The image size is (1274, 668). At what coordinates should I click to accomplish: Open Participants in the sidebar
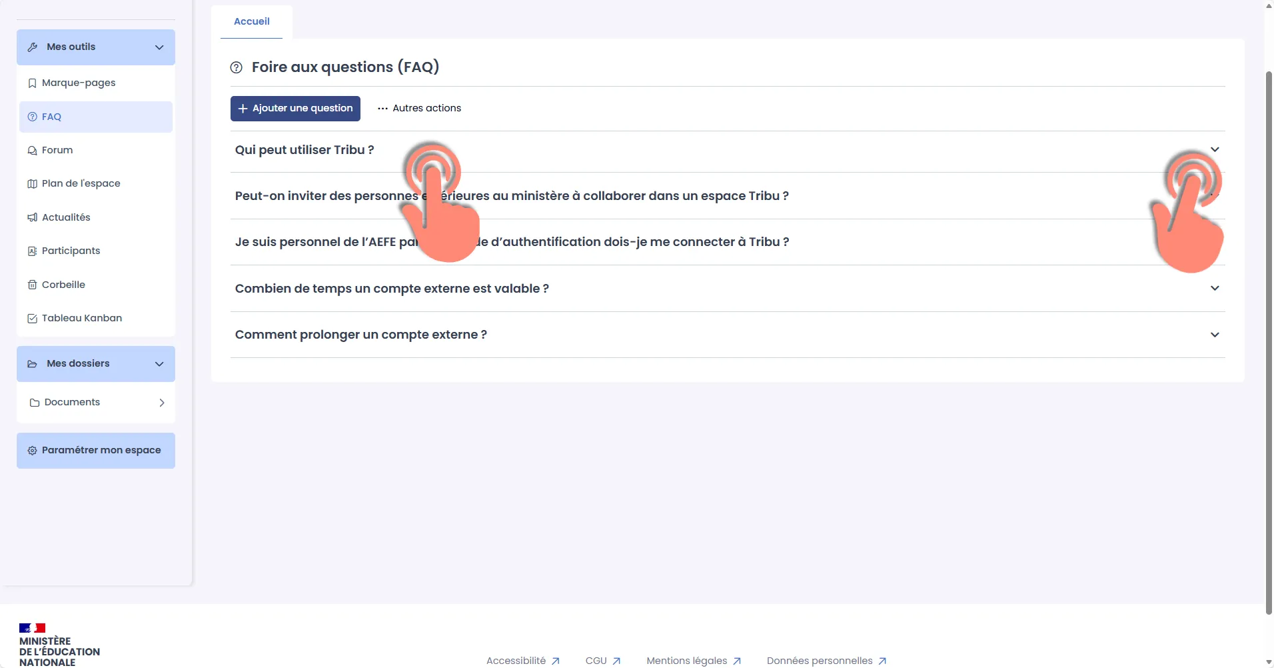[96, 251]
